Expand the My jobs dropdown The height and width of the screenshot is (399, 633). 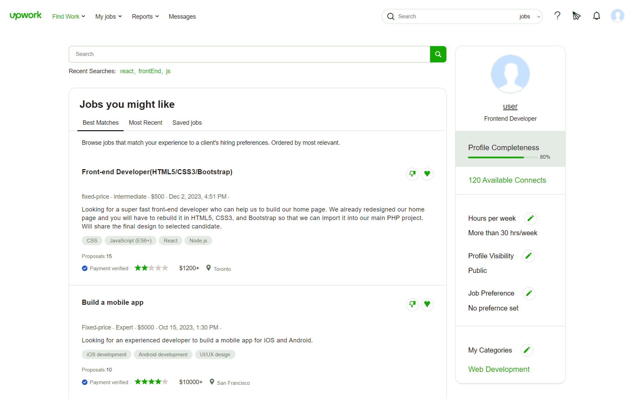108,17
